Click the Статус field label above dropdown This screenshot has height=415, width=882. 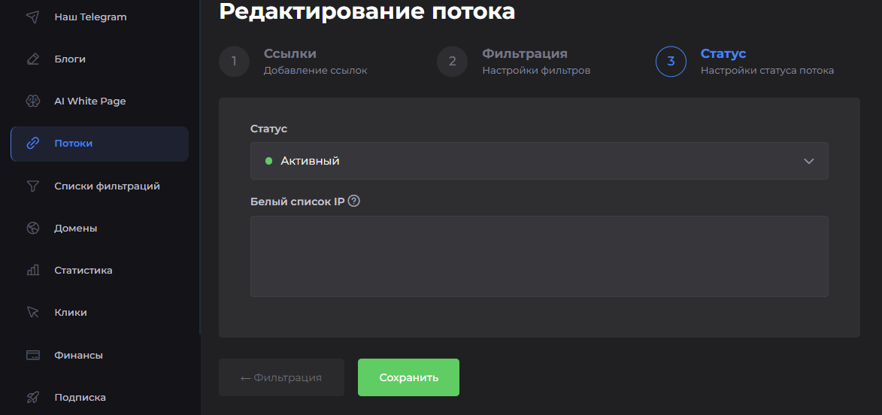(x=269, y=129)
